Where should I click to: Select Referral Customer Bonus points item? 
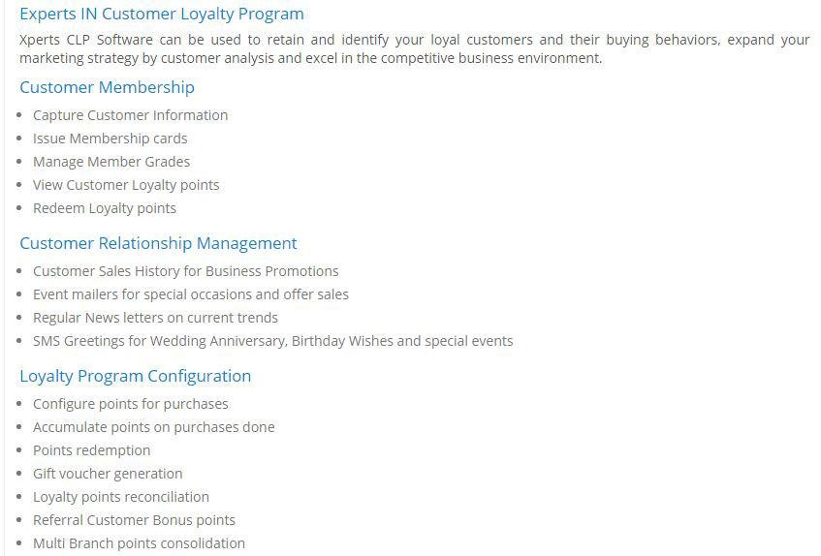coord(134,520)
